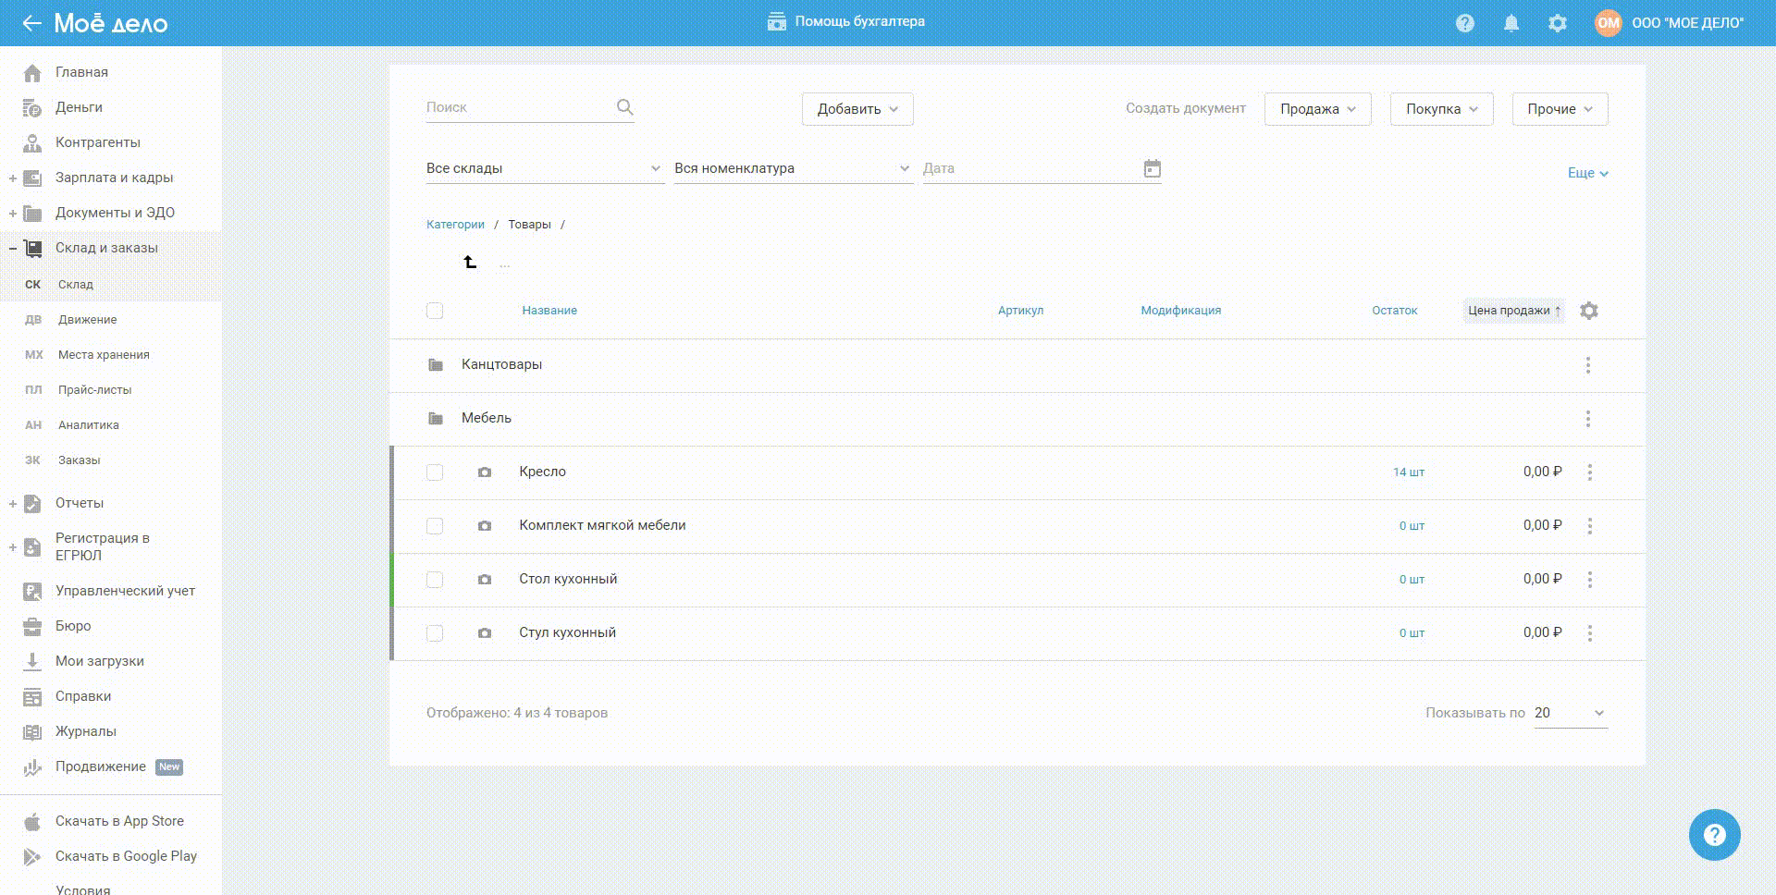Screen dimensions: 1776x895
Task: Click the search magnifier icon
Action: (625, 107)
